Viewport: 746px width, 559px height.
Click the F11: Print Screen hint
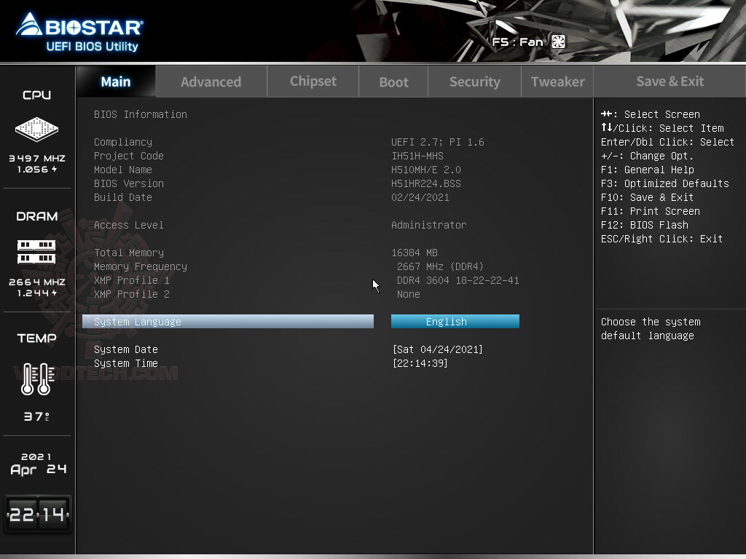pyautogui.click(x=650, y=211)
